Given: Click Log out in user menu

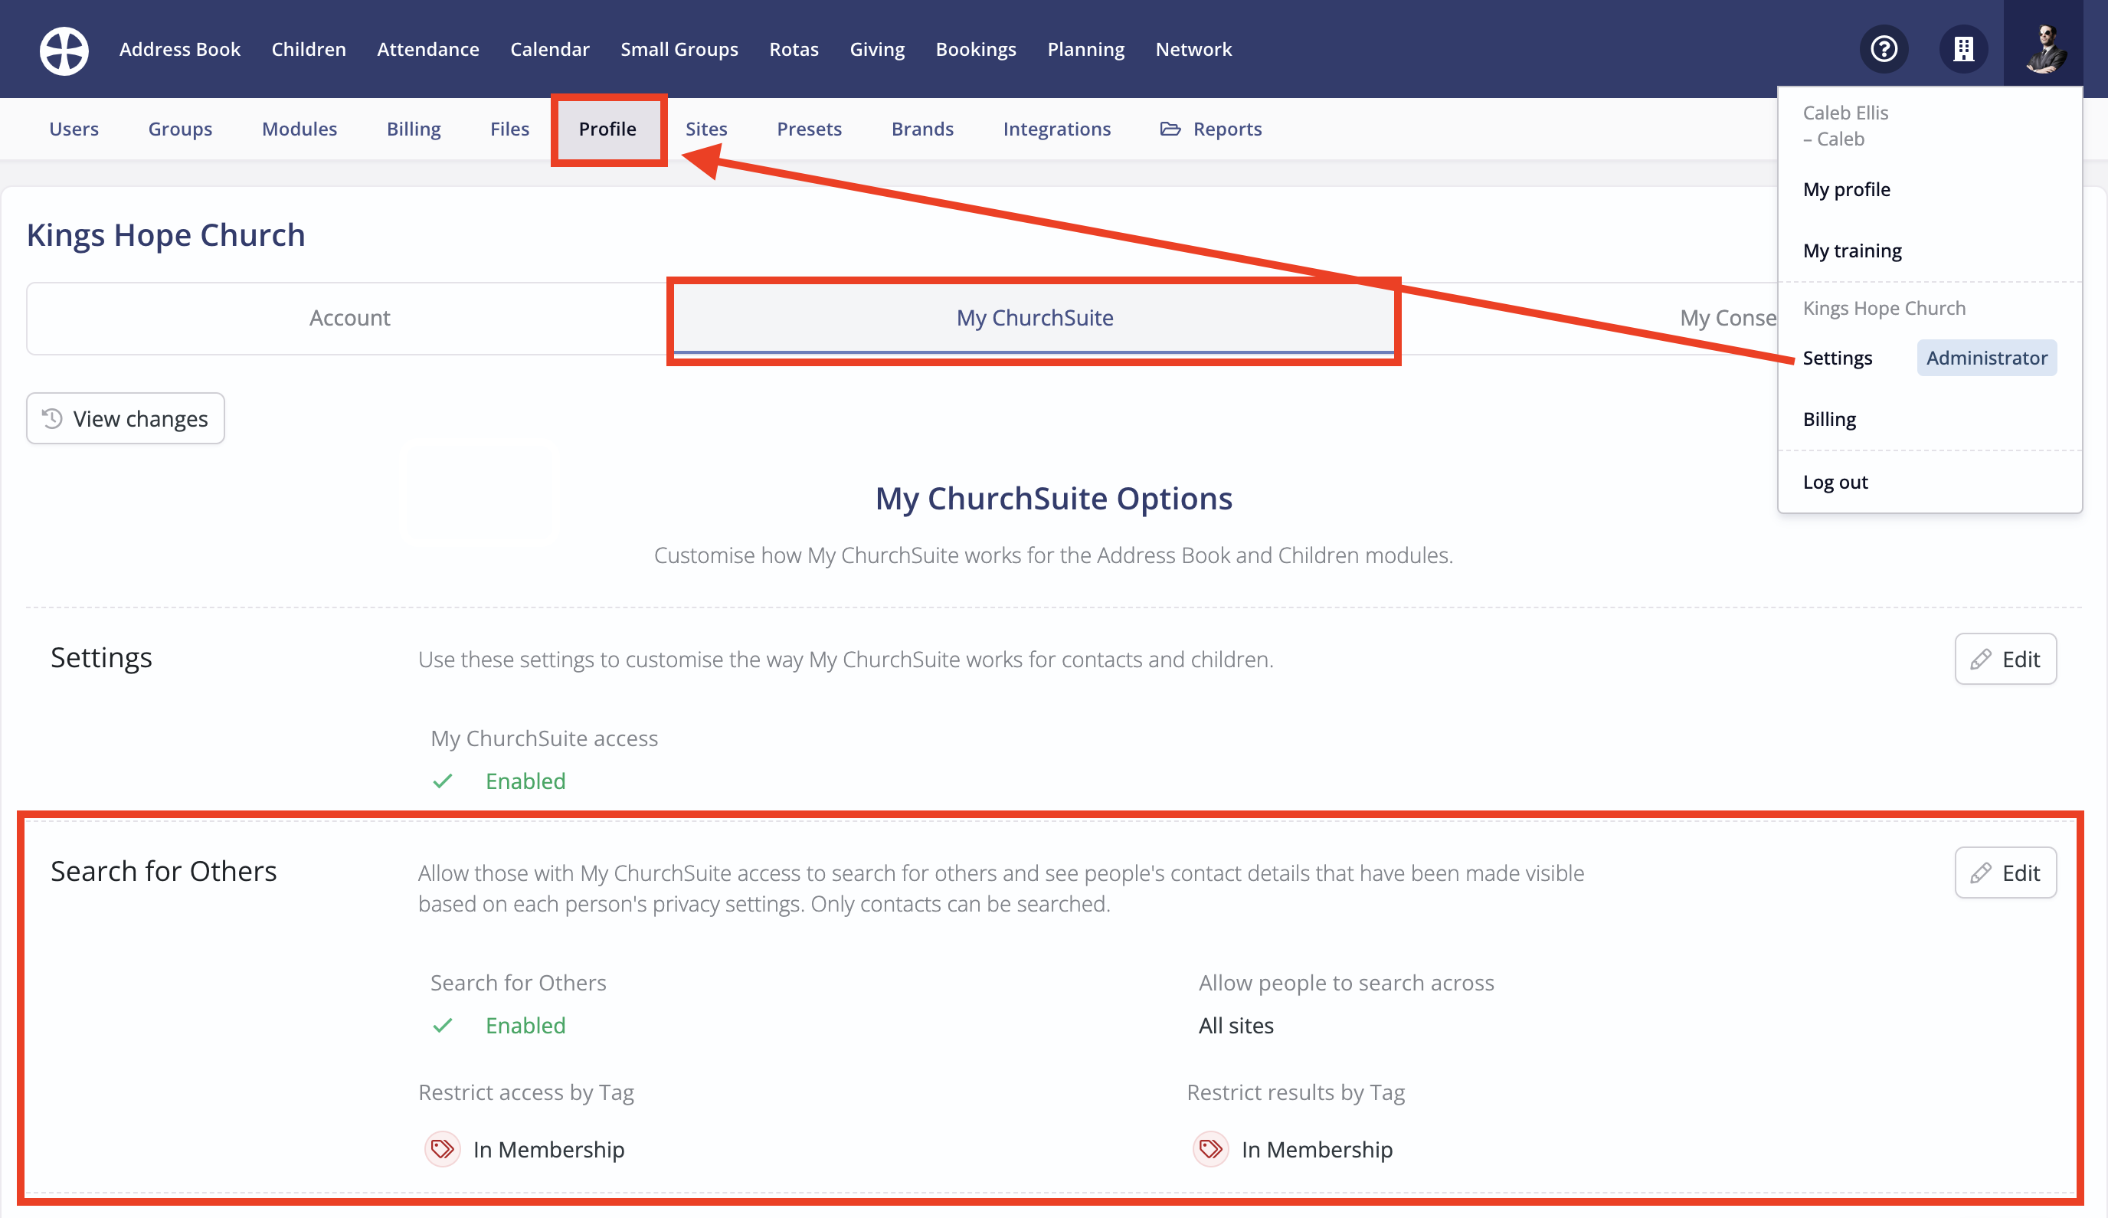Looking at the screenshot, I should click(1835, 482).
